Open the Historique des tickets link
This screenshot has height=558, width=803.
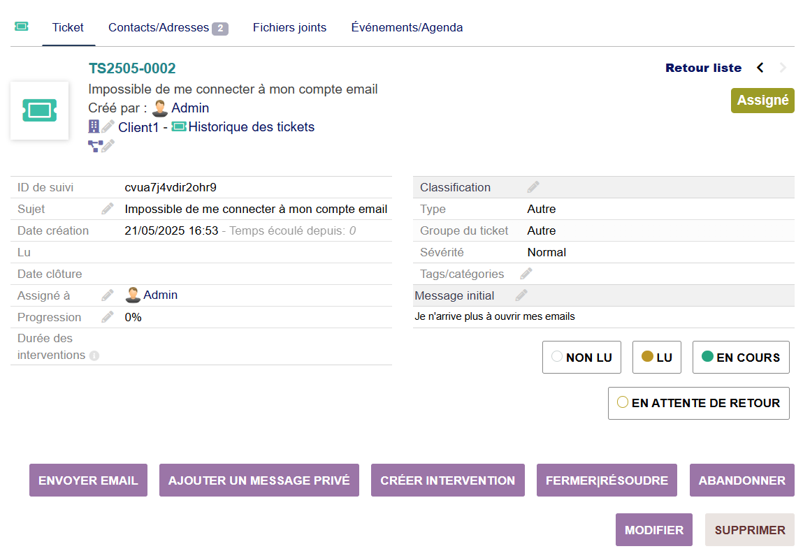click(251, 127)
